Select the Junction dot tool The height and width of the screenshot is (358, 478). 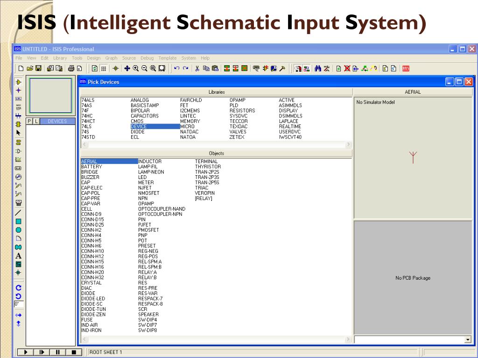point(18,90)
